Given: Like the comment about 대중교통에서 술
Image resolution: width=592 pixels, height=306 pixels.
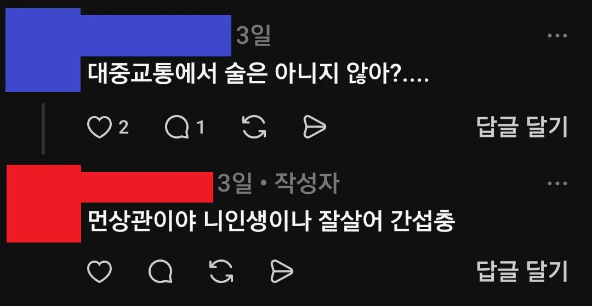Looking at the screenshot, I should (x=100, y=127).
